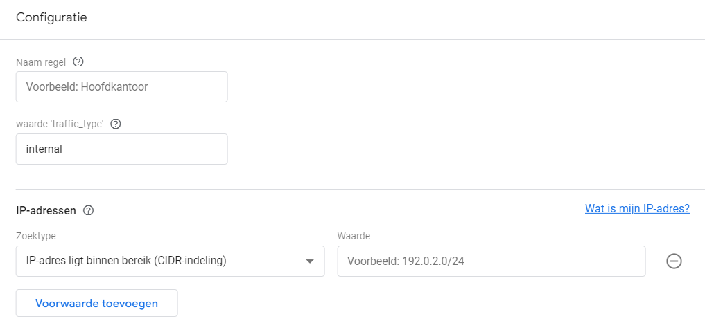Click the 'Naam regel' label text
The height and width of the screenshot is (332, 705).
[41, 62]
